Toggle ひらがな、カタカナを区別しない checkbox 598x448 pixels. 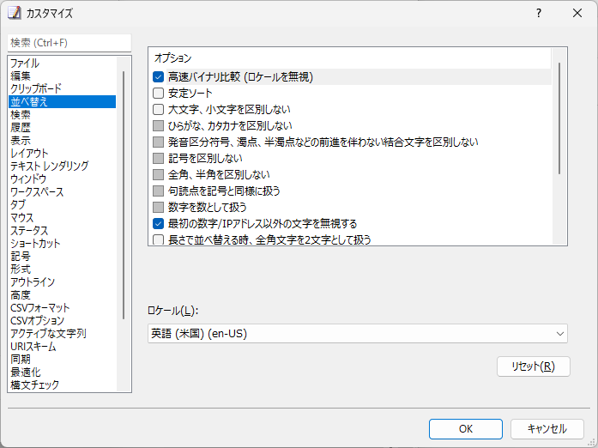click(x=158, y=126)
